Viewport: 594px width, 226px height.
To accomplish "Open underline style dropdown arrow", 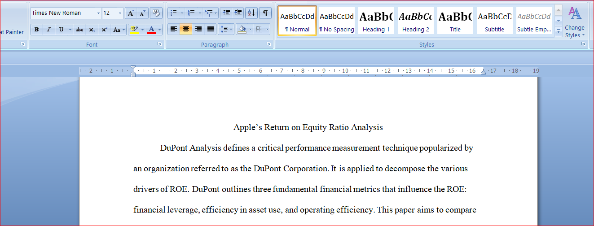I will tap(70, 30).
